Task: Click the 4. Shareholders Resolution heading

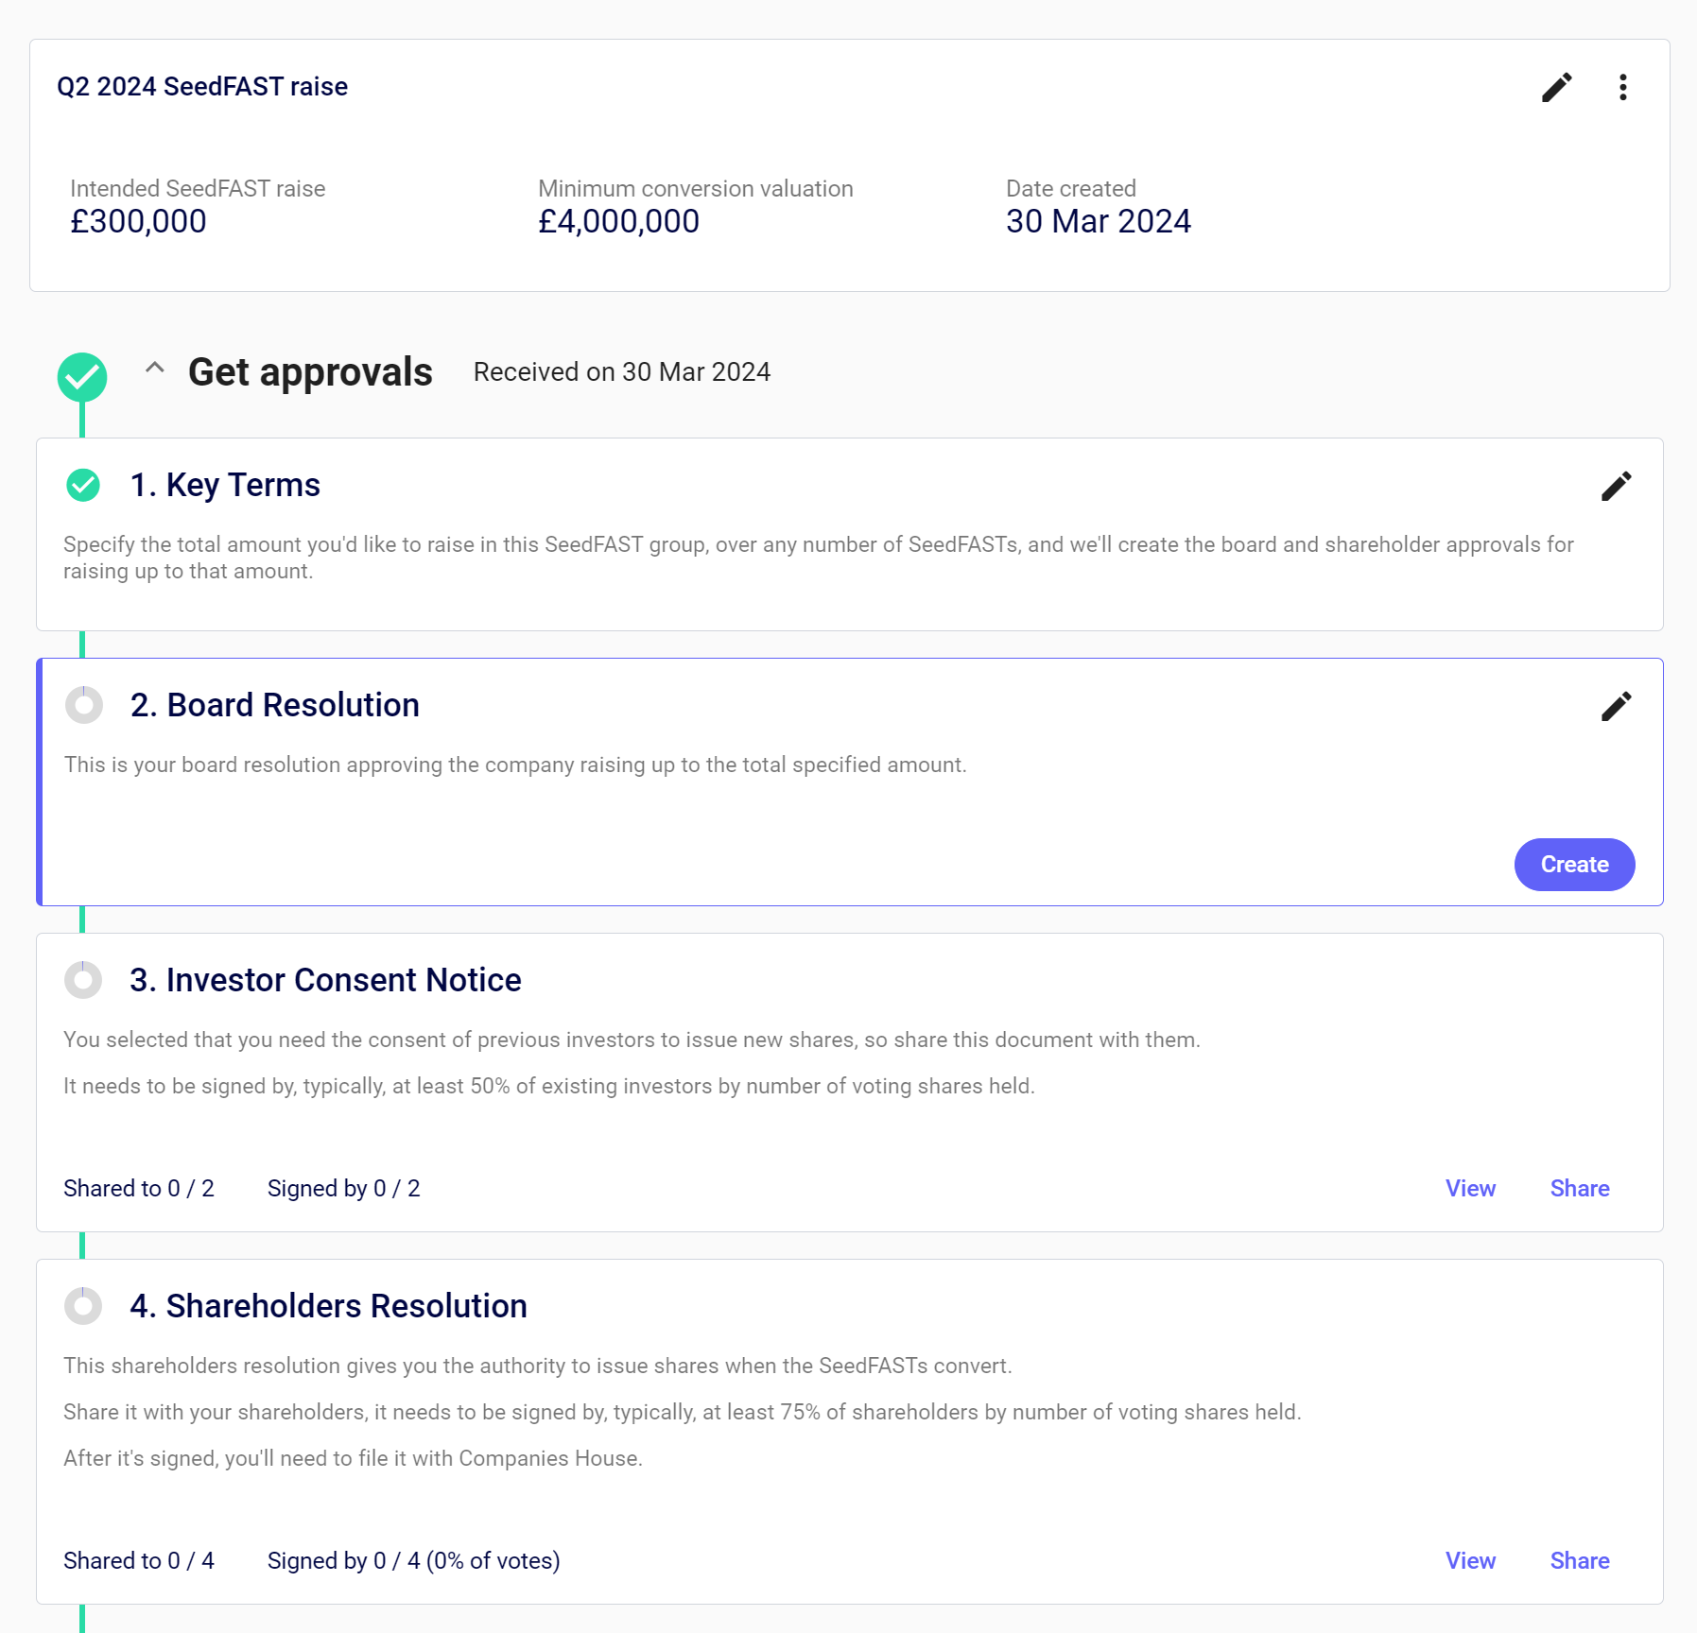Action: click(x=328, y=1307)
